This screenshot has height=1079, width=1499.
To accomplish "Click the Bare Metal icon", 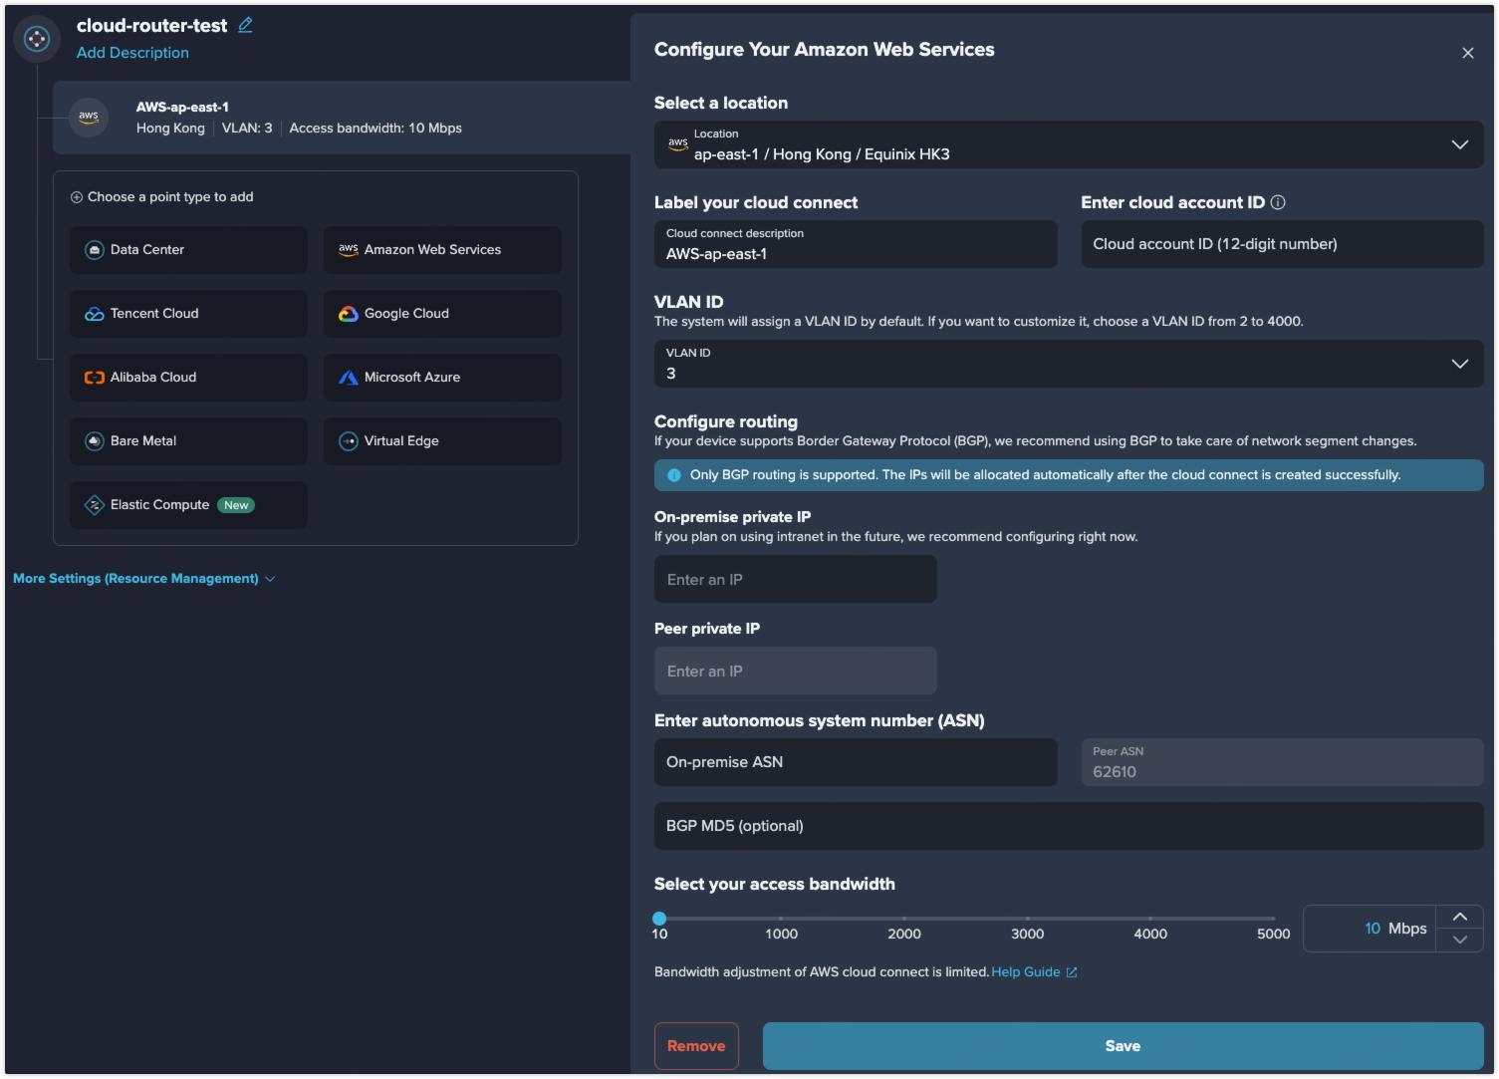I will 95,441.
